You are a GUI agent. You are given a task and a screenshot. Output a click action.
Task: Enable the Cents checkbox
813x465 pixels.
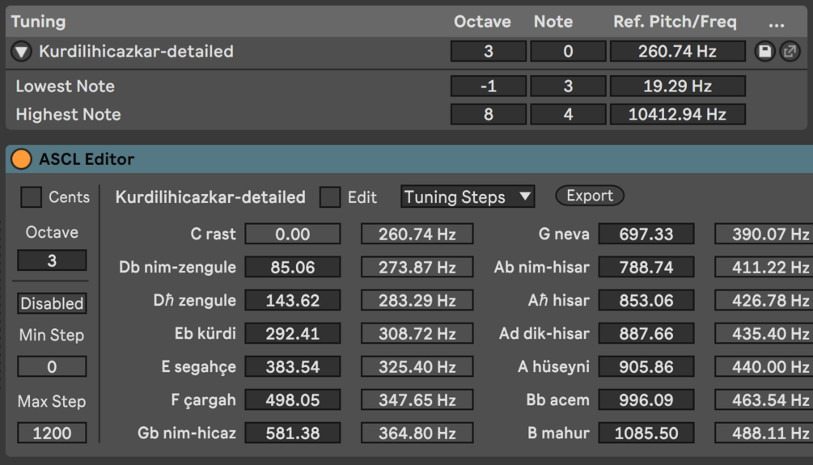point(32,197)
